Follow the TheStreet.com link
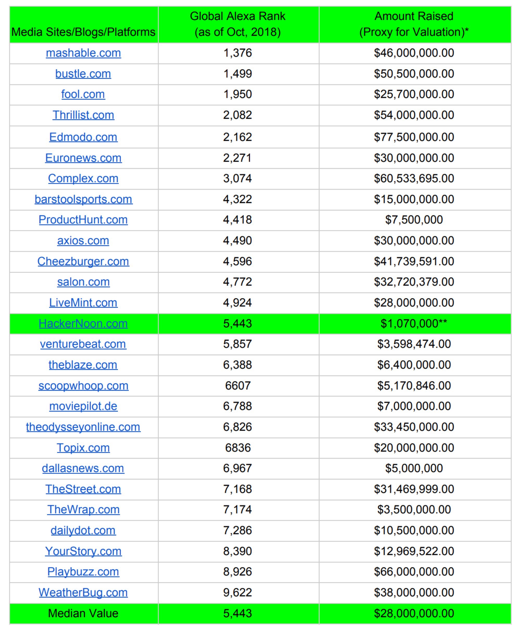The width and height of the screenshot is (519, 630). [83, 489]
